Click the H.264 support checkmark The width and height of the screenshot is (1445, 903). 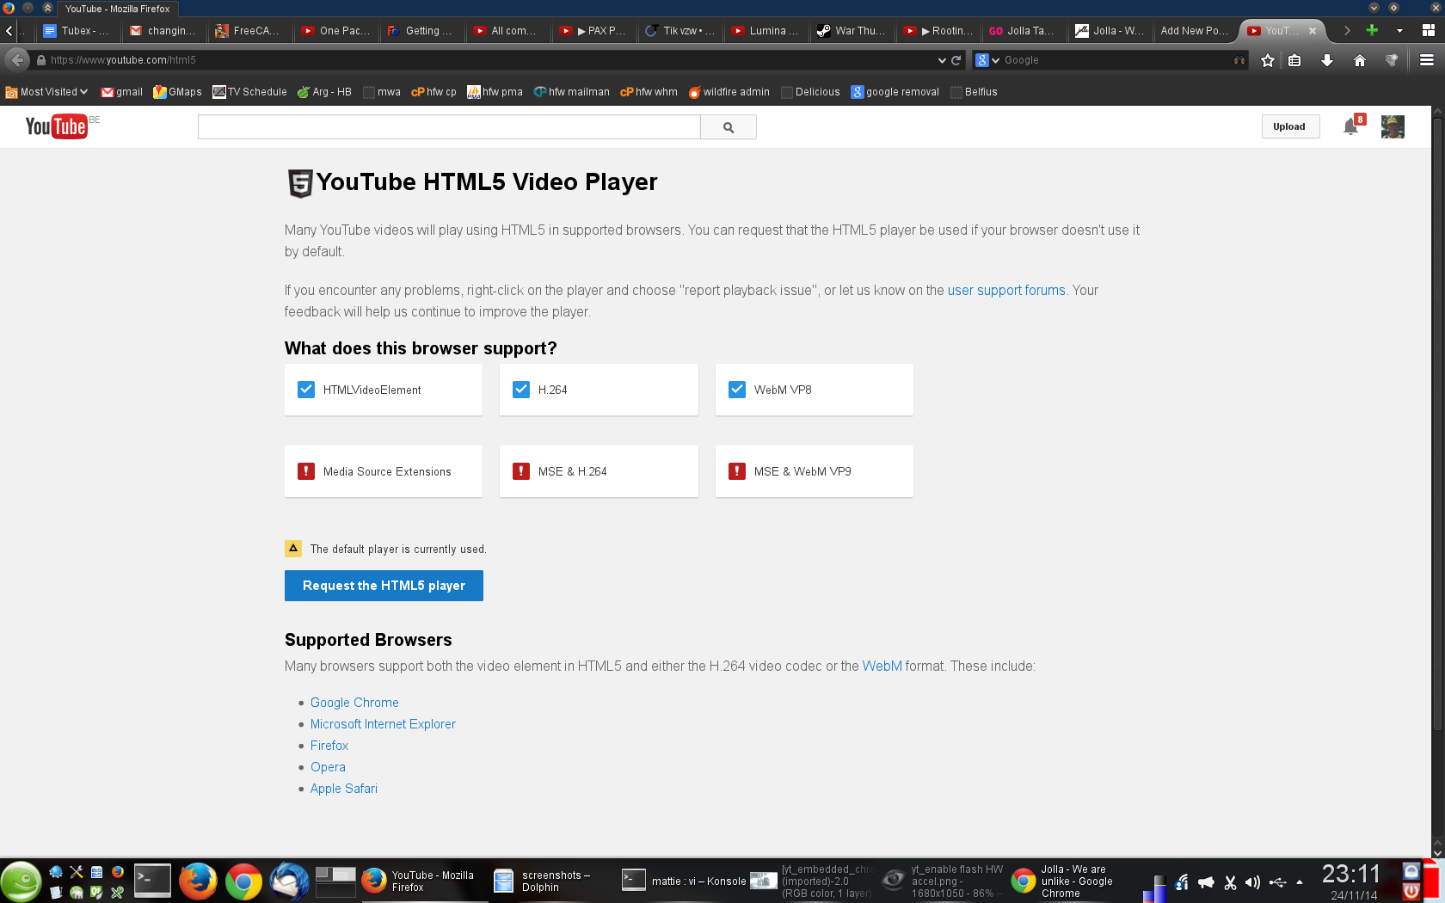521,390
